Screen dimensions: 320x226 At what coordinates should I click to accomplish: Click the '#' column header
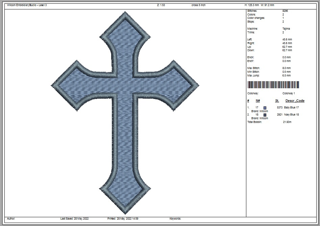(248, 101)
